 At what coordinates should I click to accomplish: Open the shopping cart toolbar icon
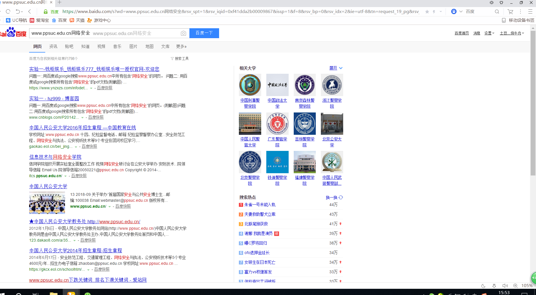coord(510,12)
